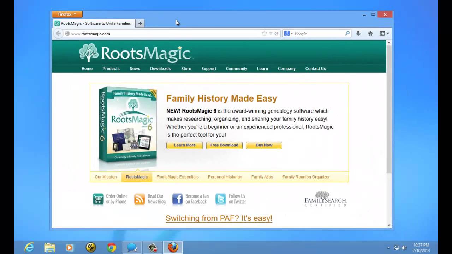This screenshot has width=452, height=254.
Task: Click the Buy Now button
Action: [x=264, y=145]
